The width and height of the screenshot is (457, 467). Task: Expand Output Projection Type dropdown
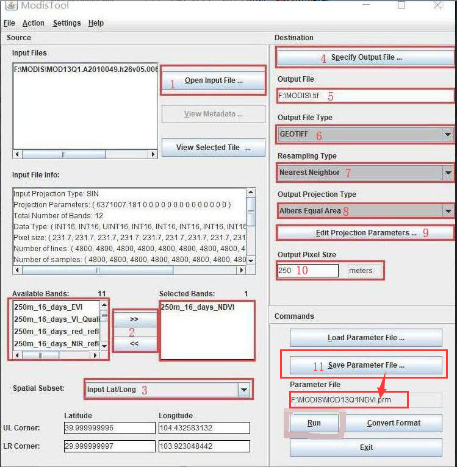[448, 211]
